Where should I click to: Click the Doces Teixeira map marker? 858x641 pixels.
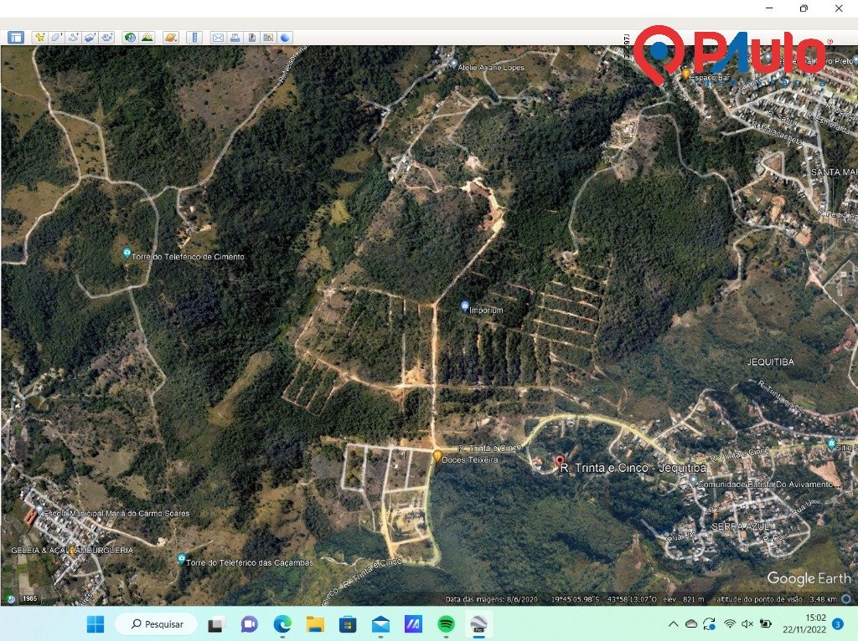click(437, 455)
